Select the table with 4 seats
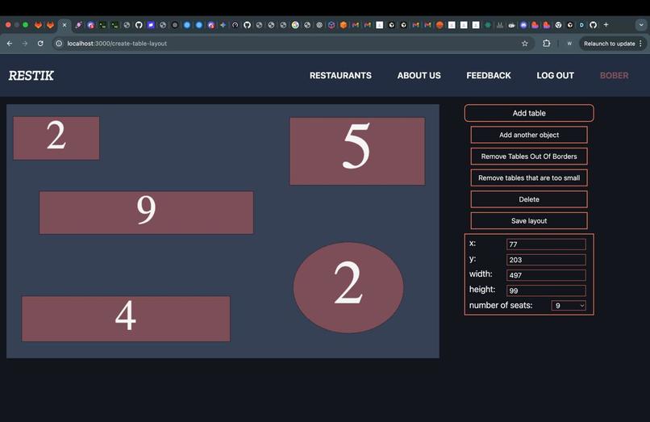The height and width of the screenshot is (422, 650). pos(126,319)
